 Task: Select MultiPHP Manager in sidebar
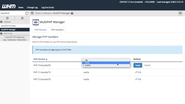(x=15, y=29)
